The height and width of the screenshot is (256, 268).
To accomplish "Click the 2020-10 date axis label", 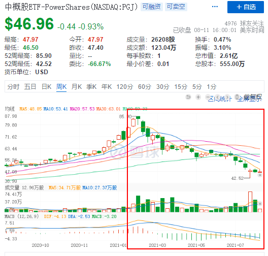I will click(40, 245).
